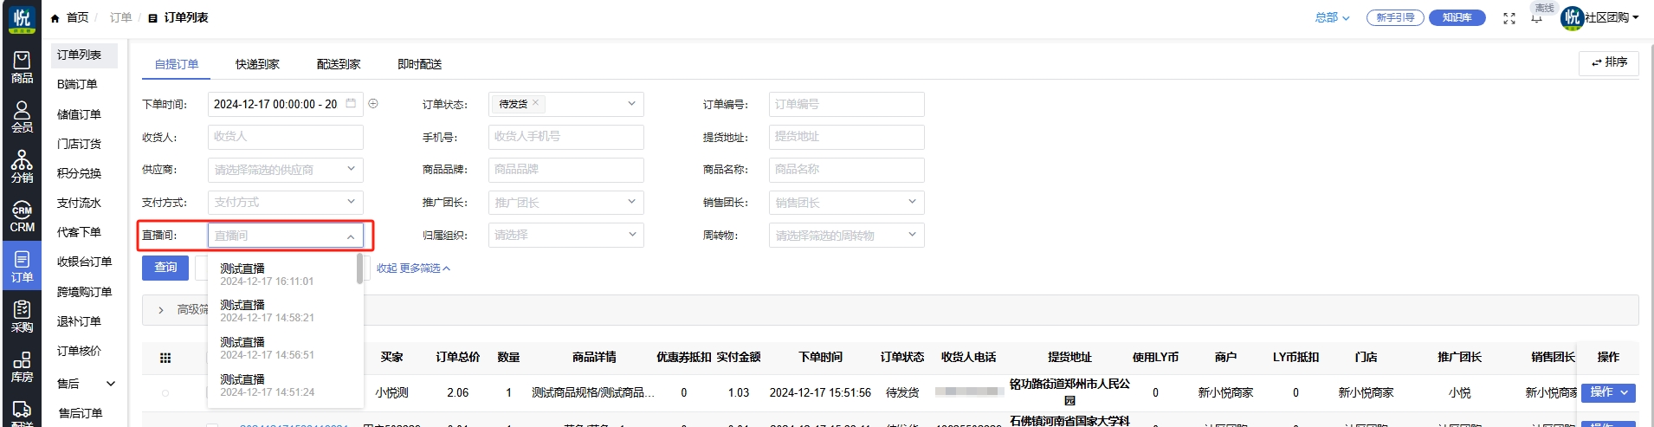Click the 新手引导 button
This screenshot has height=427, width=1654.
1395,17
